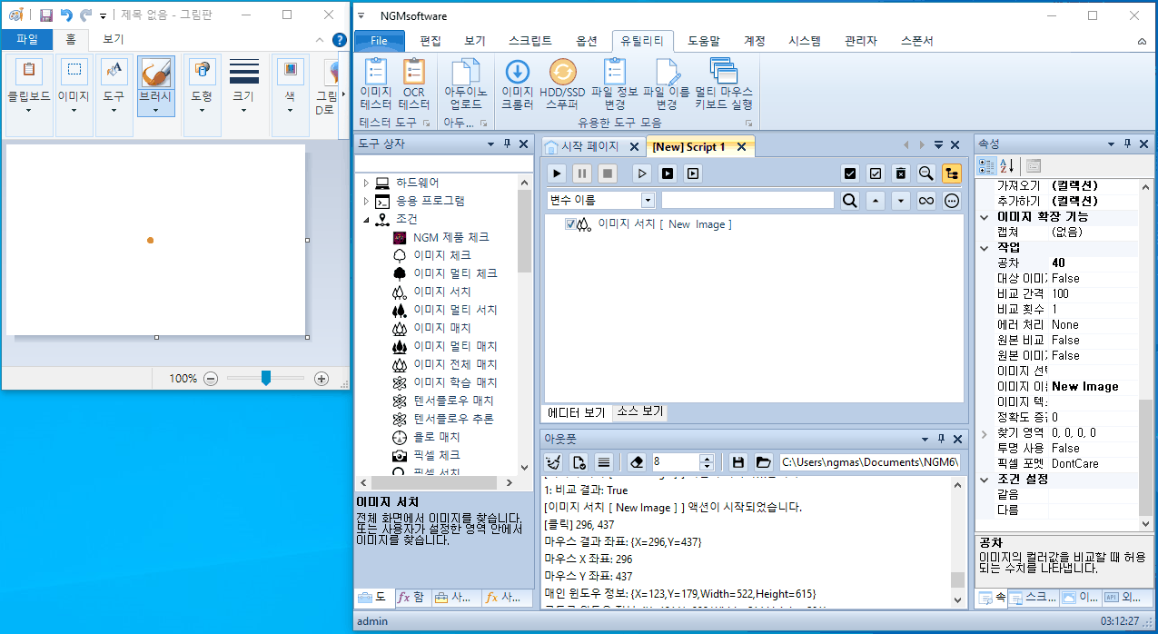The height and width of the screenshot is (634, 1158).
Task: Click the delete trash icon in script toolbar
Action: click(900, 173)
